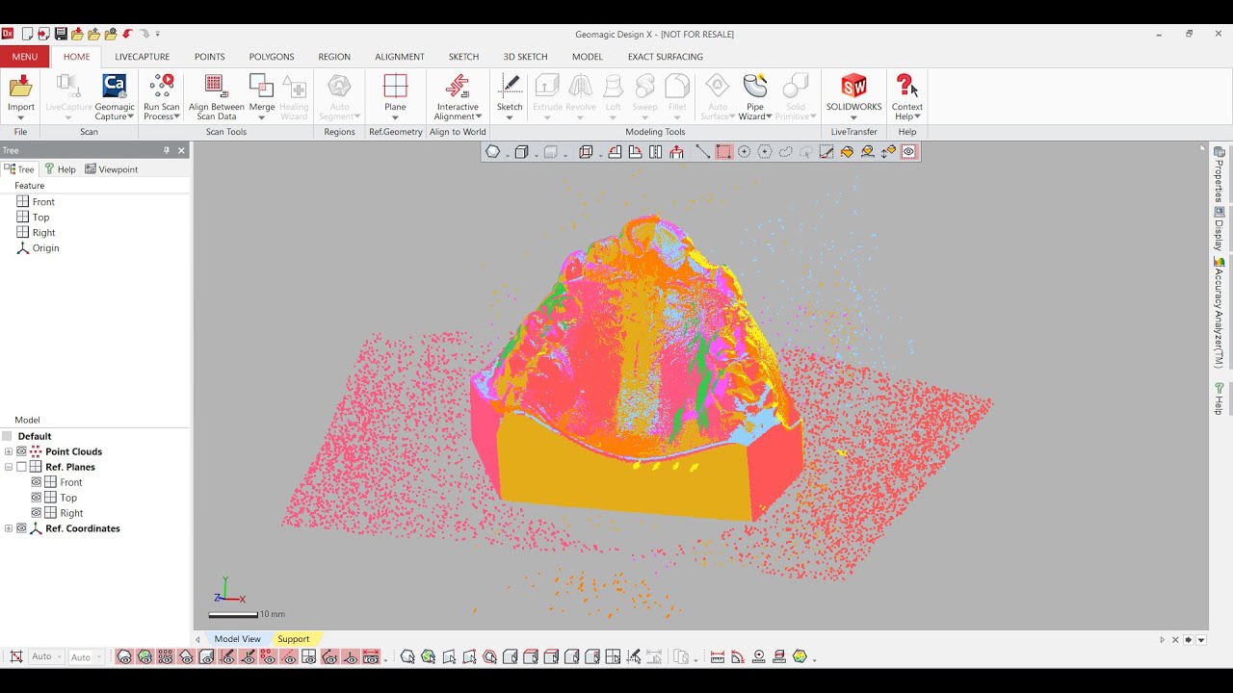Image resolution: width=1233 pixels, height=693 pixels.
Task: Expand the Point Clouds tree node
Action: (x=9, y=451)
